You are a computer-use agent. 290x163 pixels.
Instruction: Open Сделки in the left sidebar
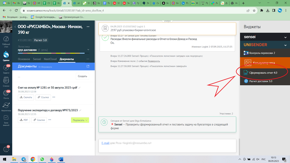[x=6, y=56]
